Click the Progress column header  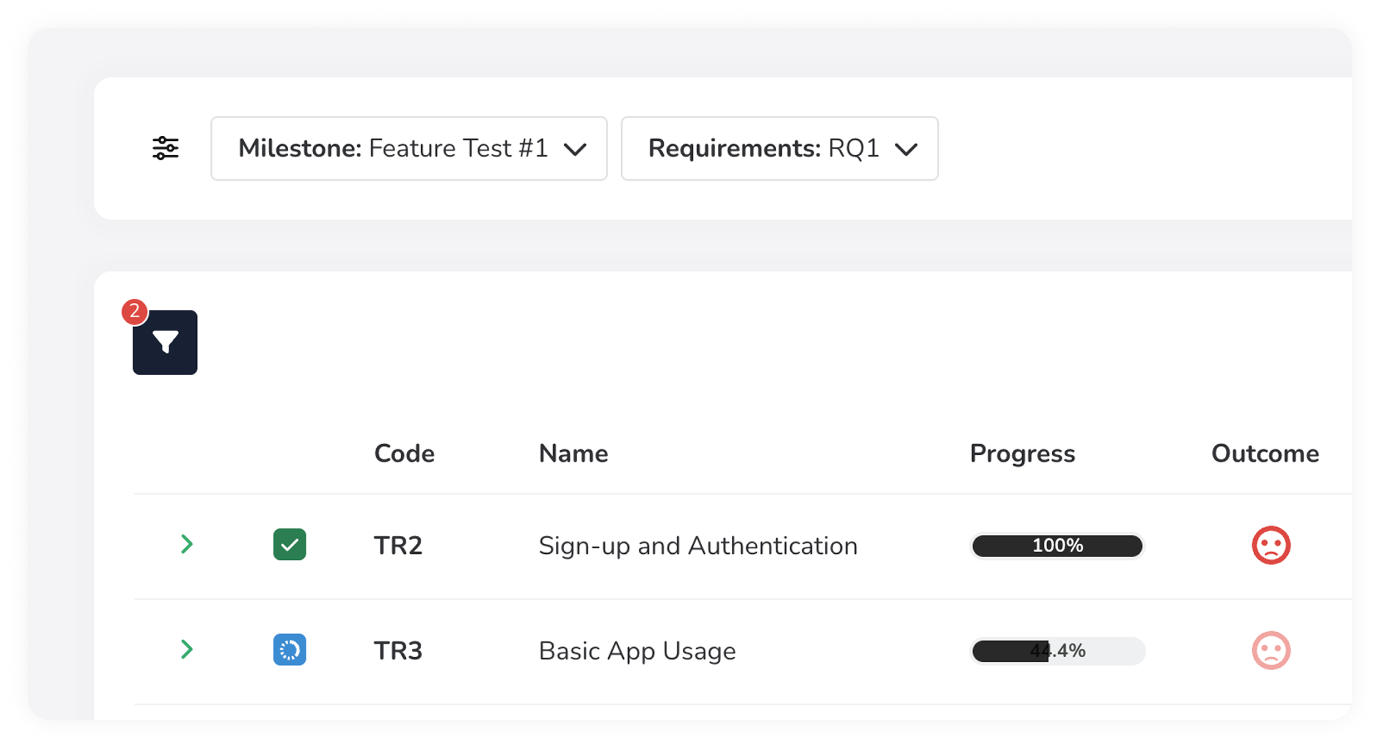click(1022, 453)
